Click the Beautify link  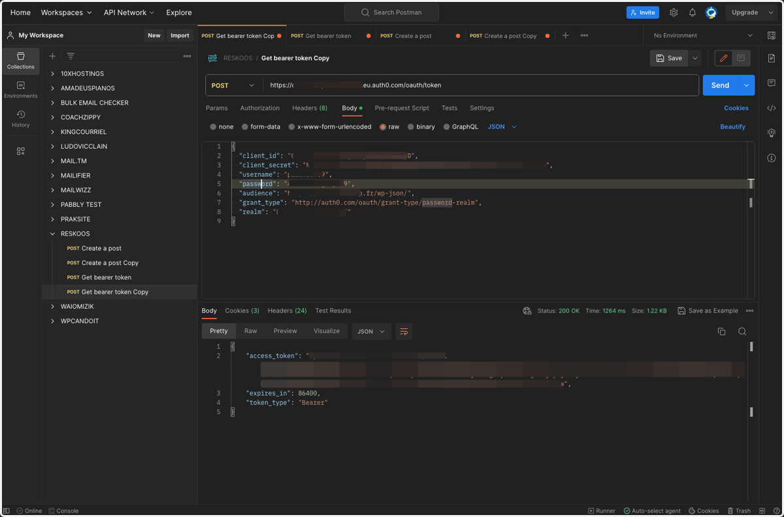click(x=733, y=127)
